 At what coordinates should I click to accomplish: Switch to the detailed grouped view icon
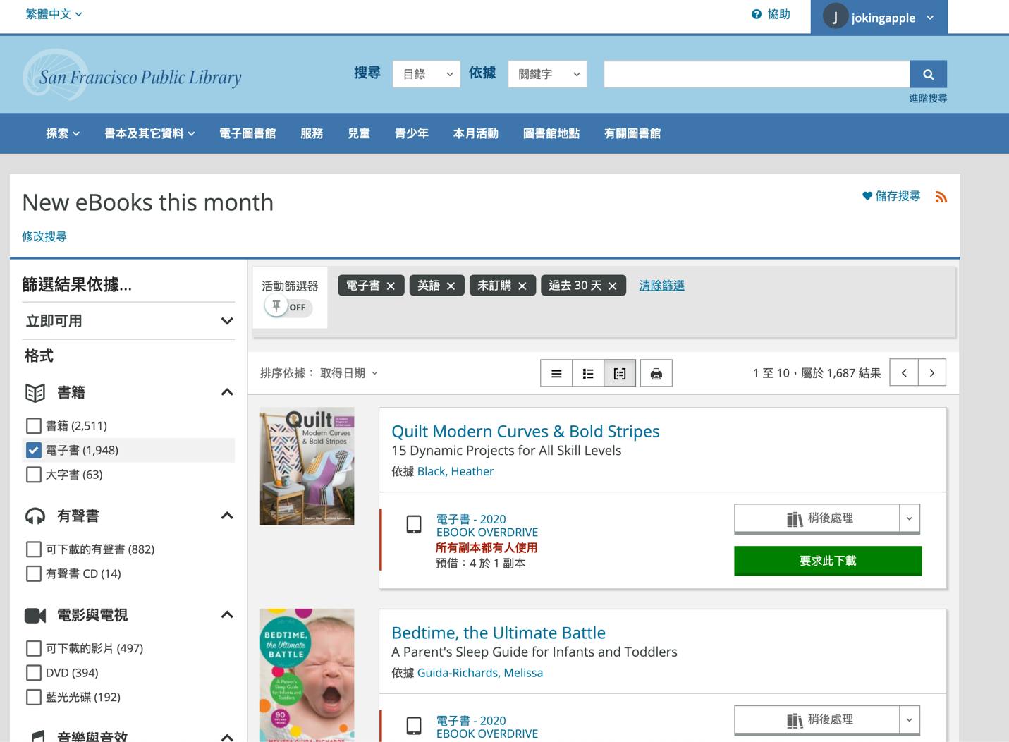[620, 373]
